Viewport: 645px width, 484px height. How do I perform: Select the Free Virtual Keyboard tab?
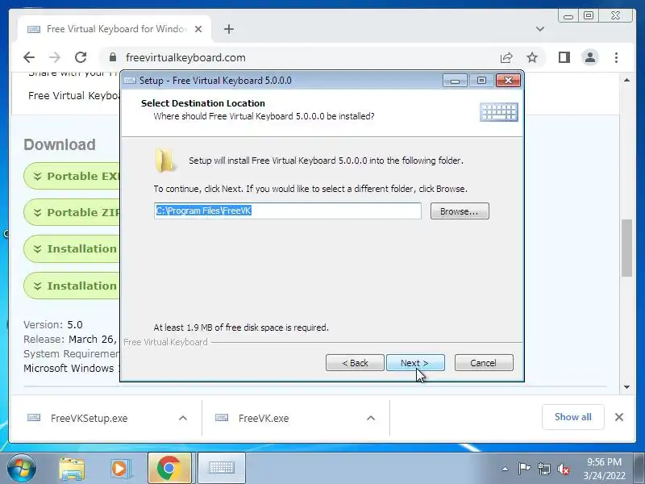pyautogui.click(x=114, y=29)
